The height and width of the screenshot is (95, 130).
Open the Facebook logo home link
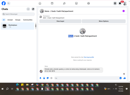[x=4, y=3]
